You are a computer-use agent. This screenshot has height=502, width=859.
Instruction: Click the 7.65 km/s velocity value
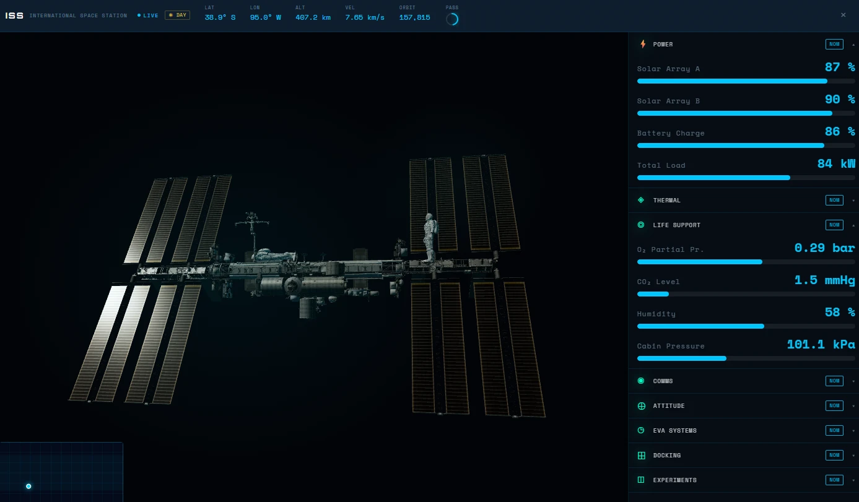coord(365,17)
